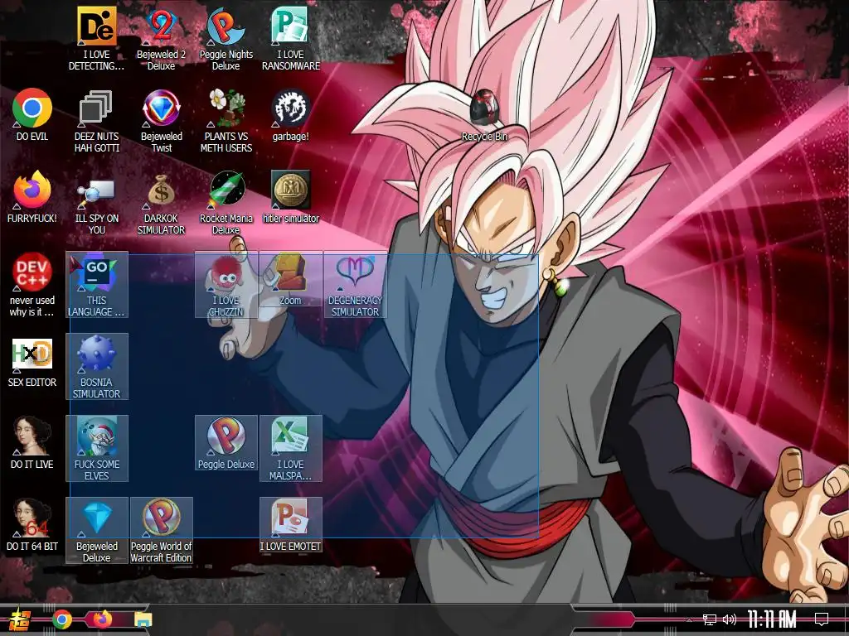Select the HxD hex editor desktop shortcut
The width and height of the screenshot is (849, 636).
click(x=32, y=361)
